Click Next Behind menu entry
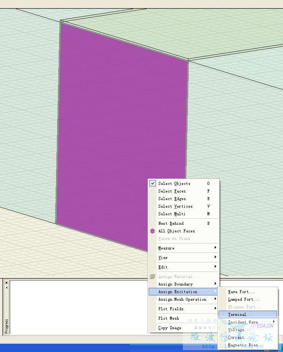 coord(184,223)
